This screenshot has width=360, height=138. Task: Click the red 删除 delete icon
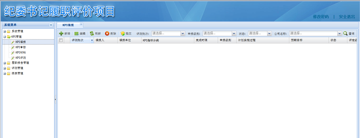107,33
